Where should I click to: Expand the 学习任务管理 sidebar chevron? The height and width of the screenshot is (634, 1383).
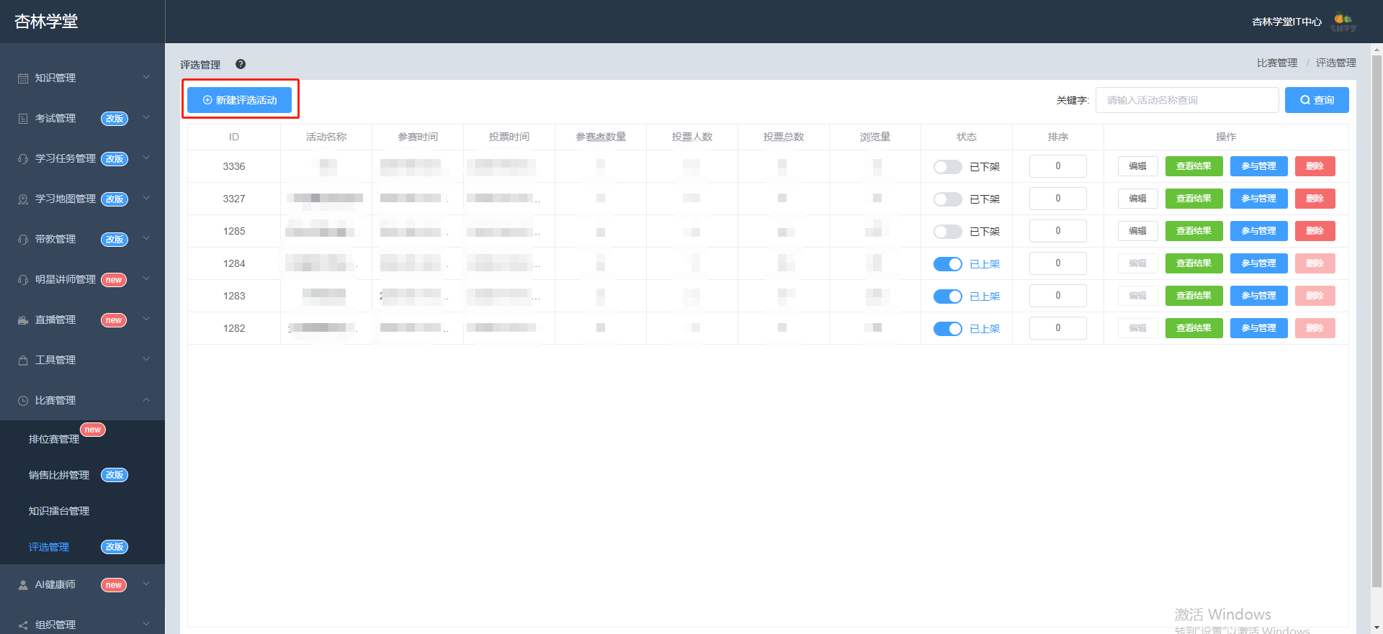coord(146,158)
